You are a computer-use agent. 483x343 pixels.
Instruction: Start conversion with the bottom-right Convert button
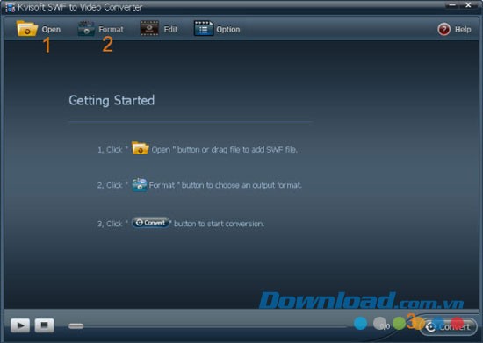coord(448,326)
